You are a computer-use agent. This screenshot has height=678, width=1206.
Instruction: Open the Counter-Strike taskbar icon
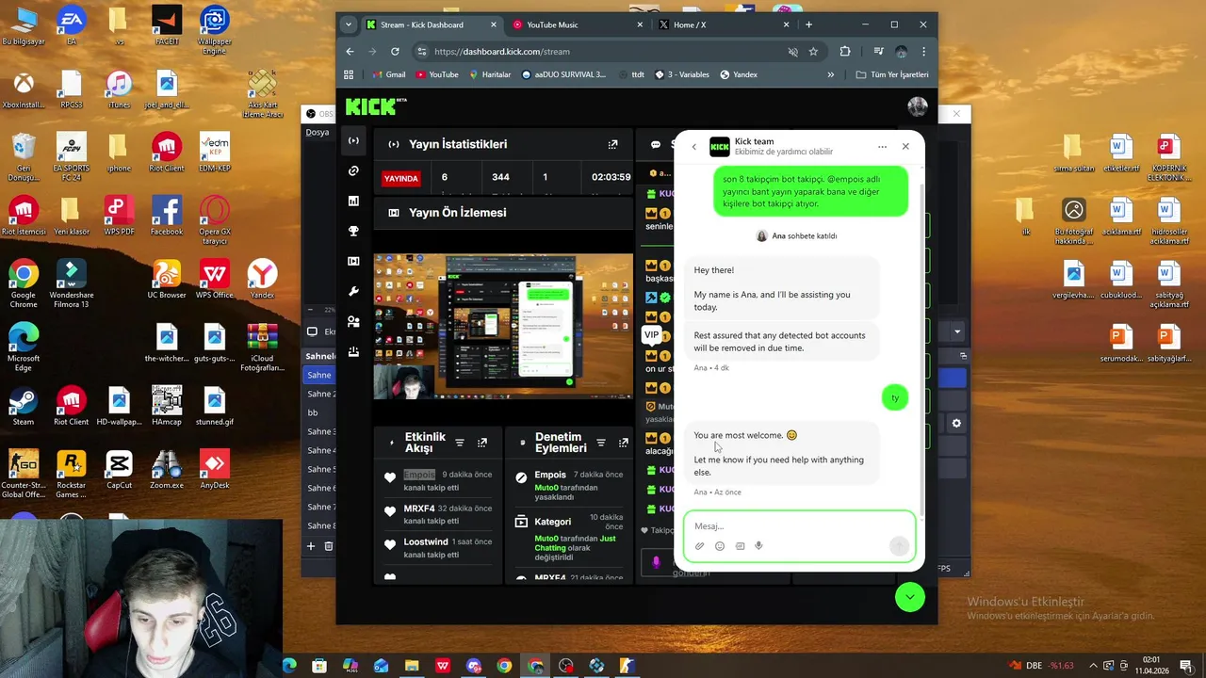tap(627, 666)
